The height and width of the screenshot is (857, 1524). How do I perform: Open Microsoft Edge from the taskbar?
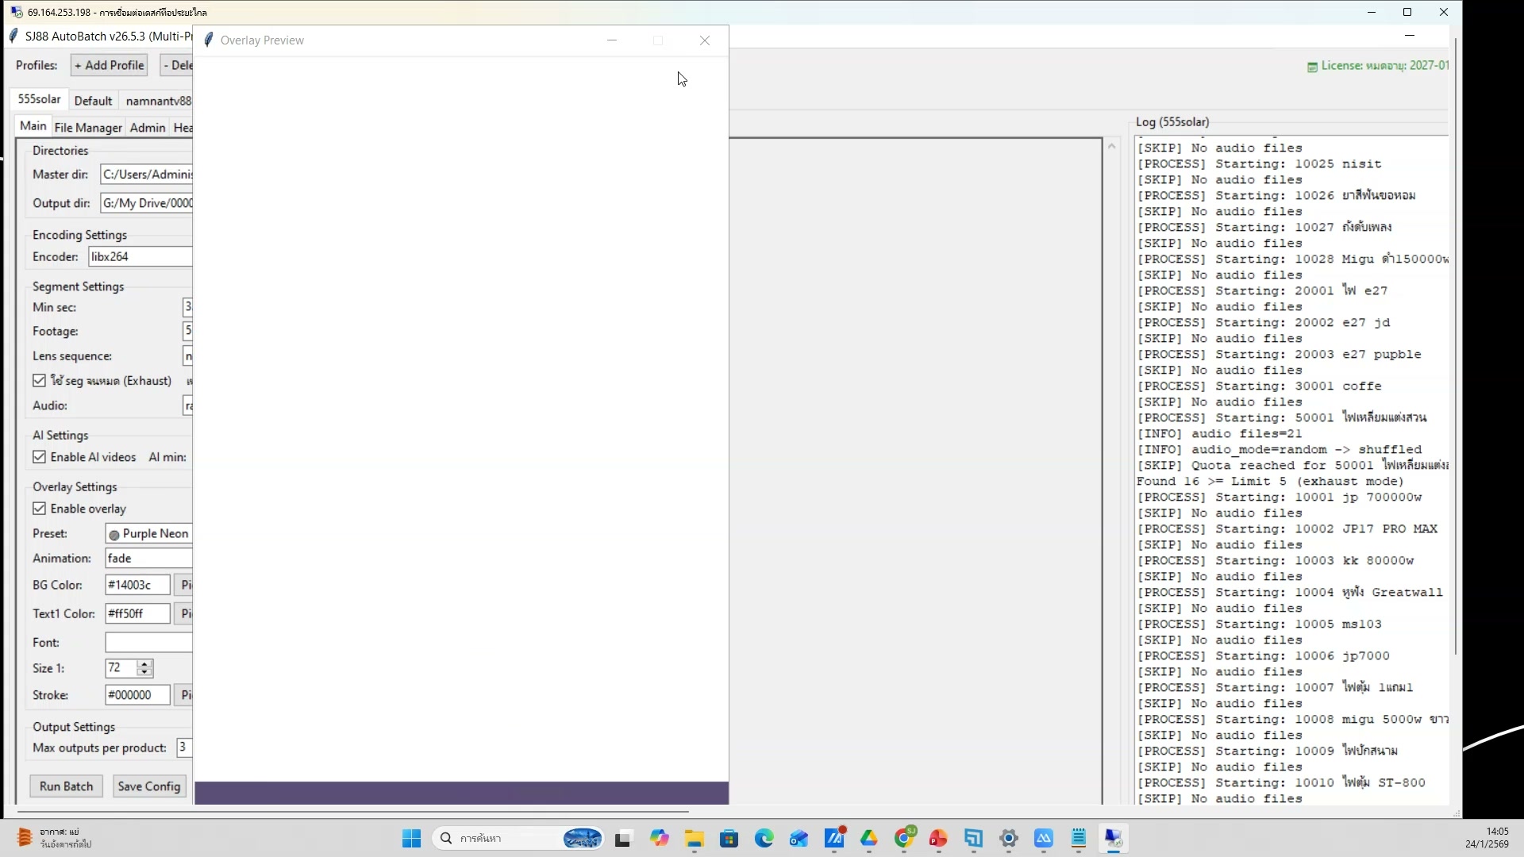coord(764,839)
